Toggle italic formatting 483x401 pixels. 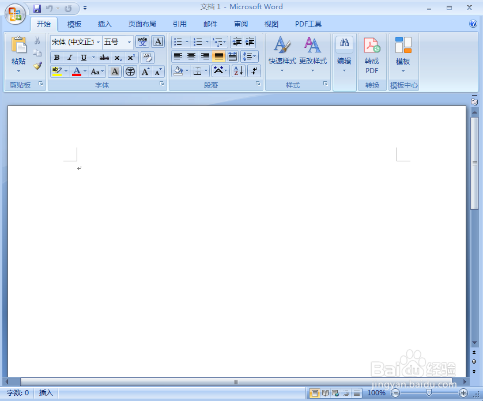point(70,57)
